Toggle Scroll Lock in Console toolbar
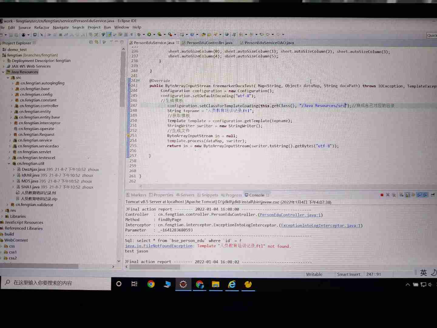Viewport: 437px width, 328px height. click(x=407, y=195)
